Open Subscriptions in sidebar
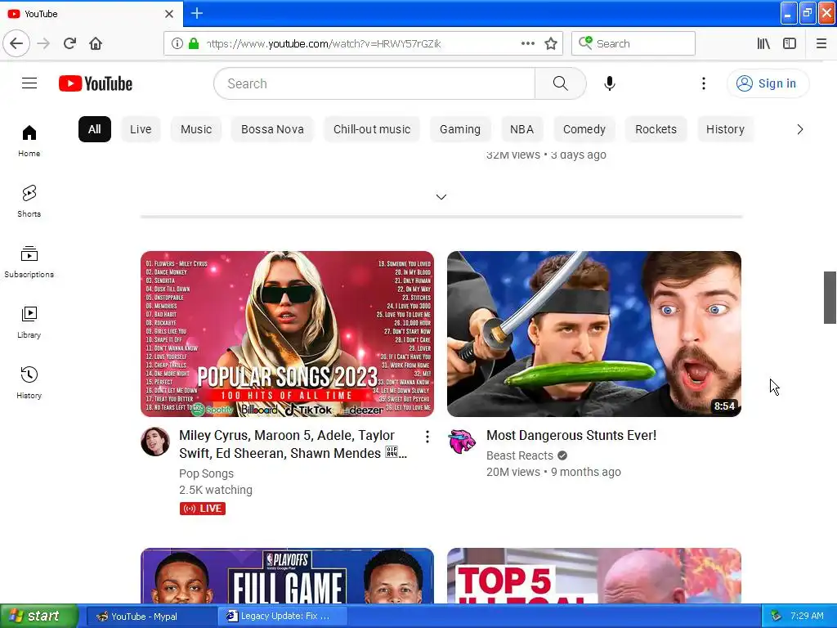This screenshot has width=837, height=628. pyautogui.click(x=29, y=262)
